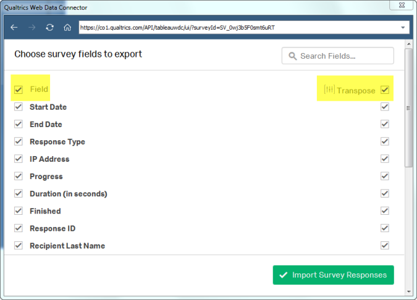Uncheck the End Date field checkbox
The height and width of the screenshot is (300, 417).
tap(19, 124)
